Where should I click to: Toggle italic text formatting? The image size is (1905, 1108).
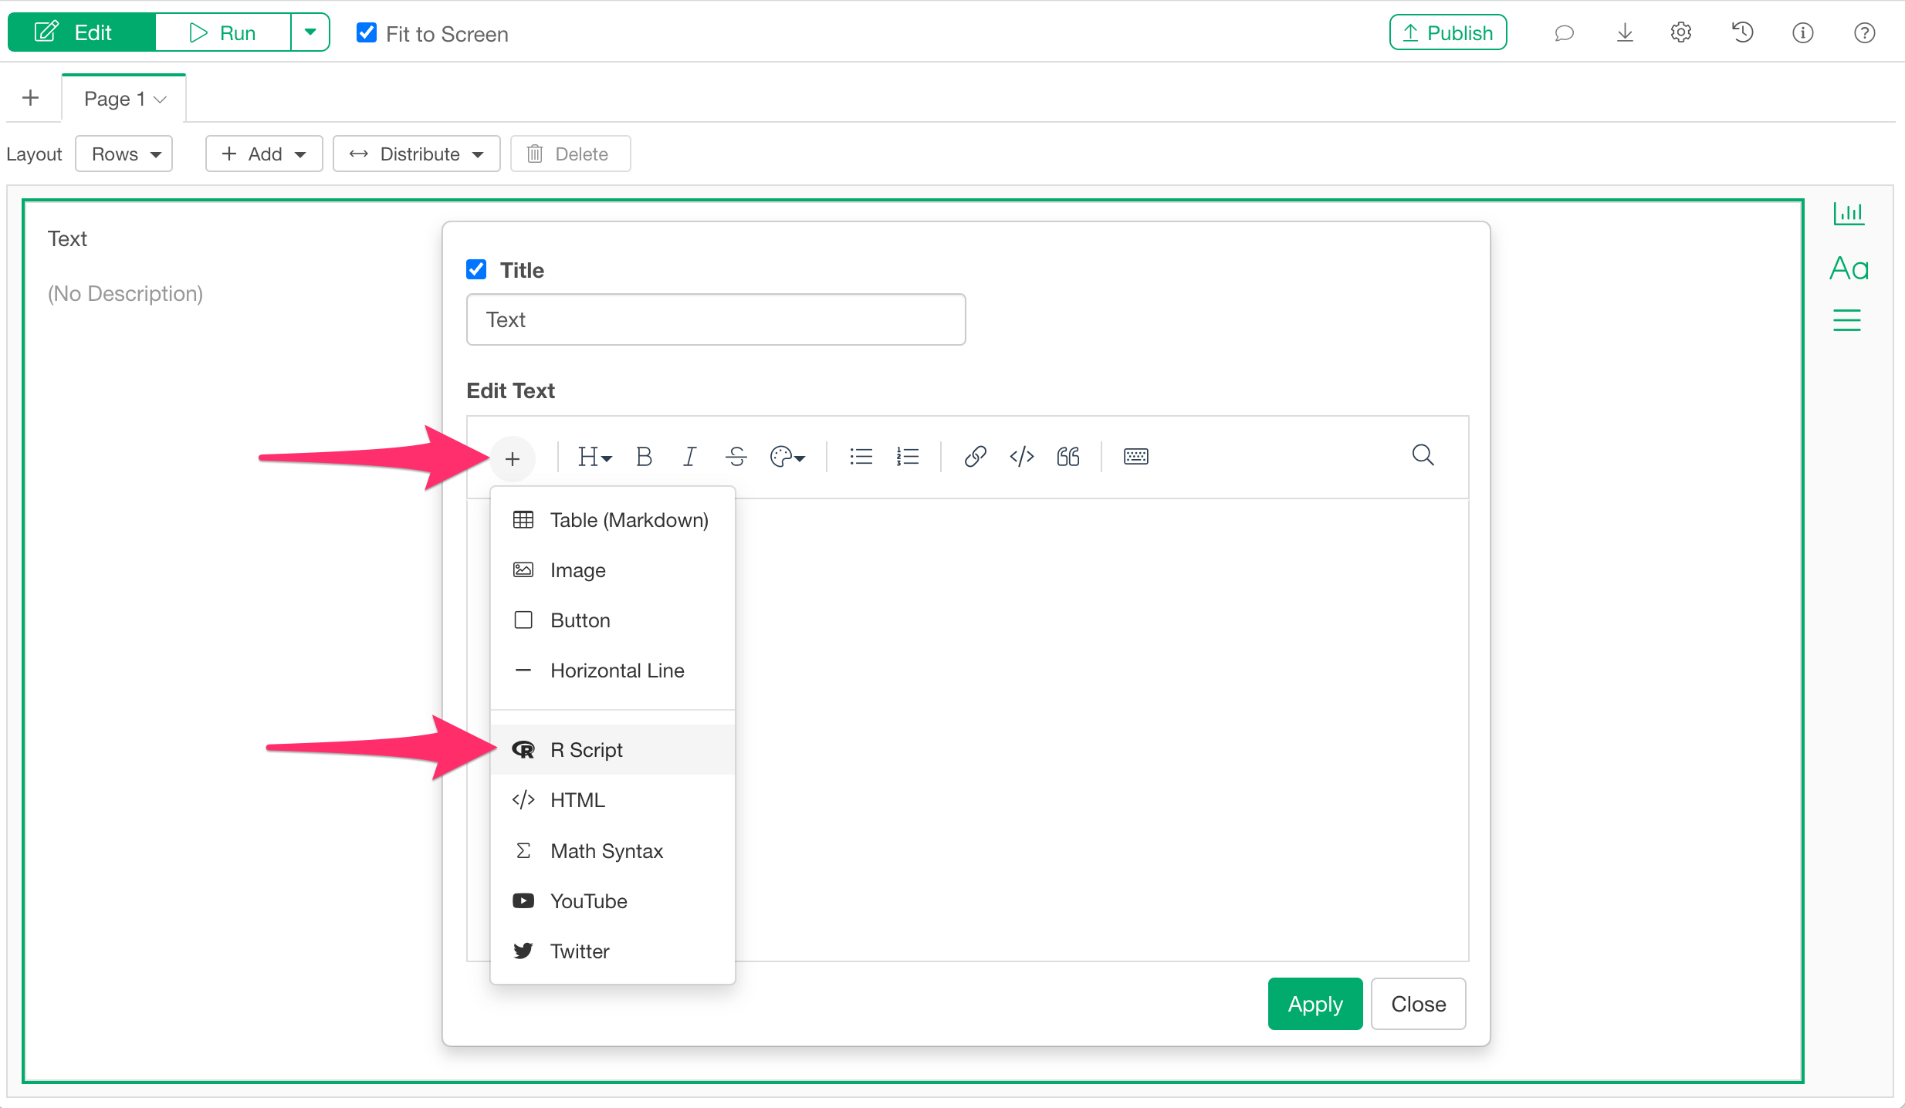pos(689,457)
